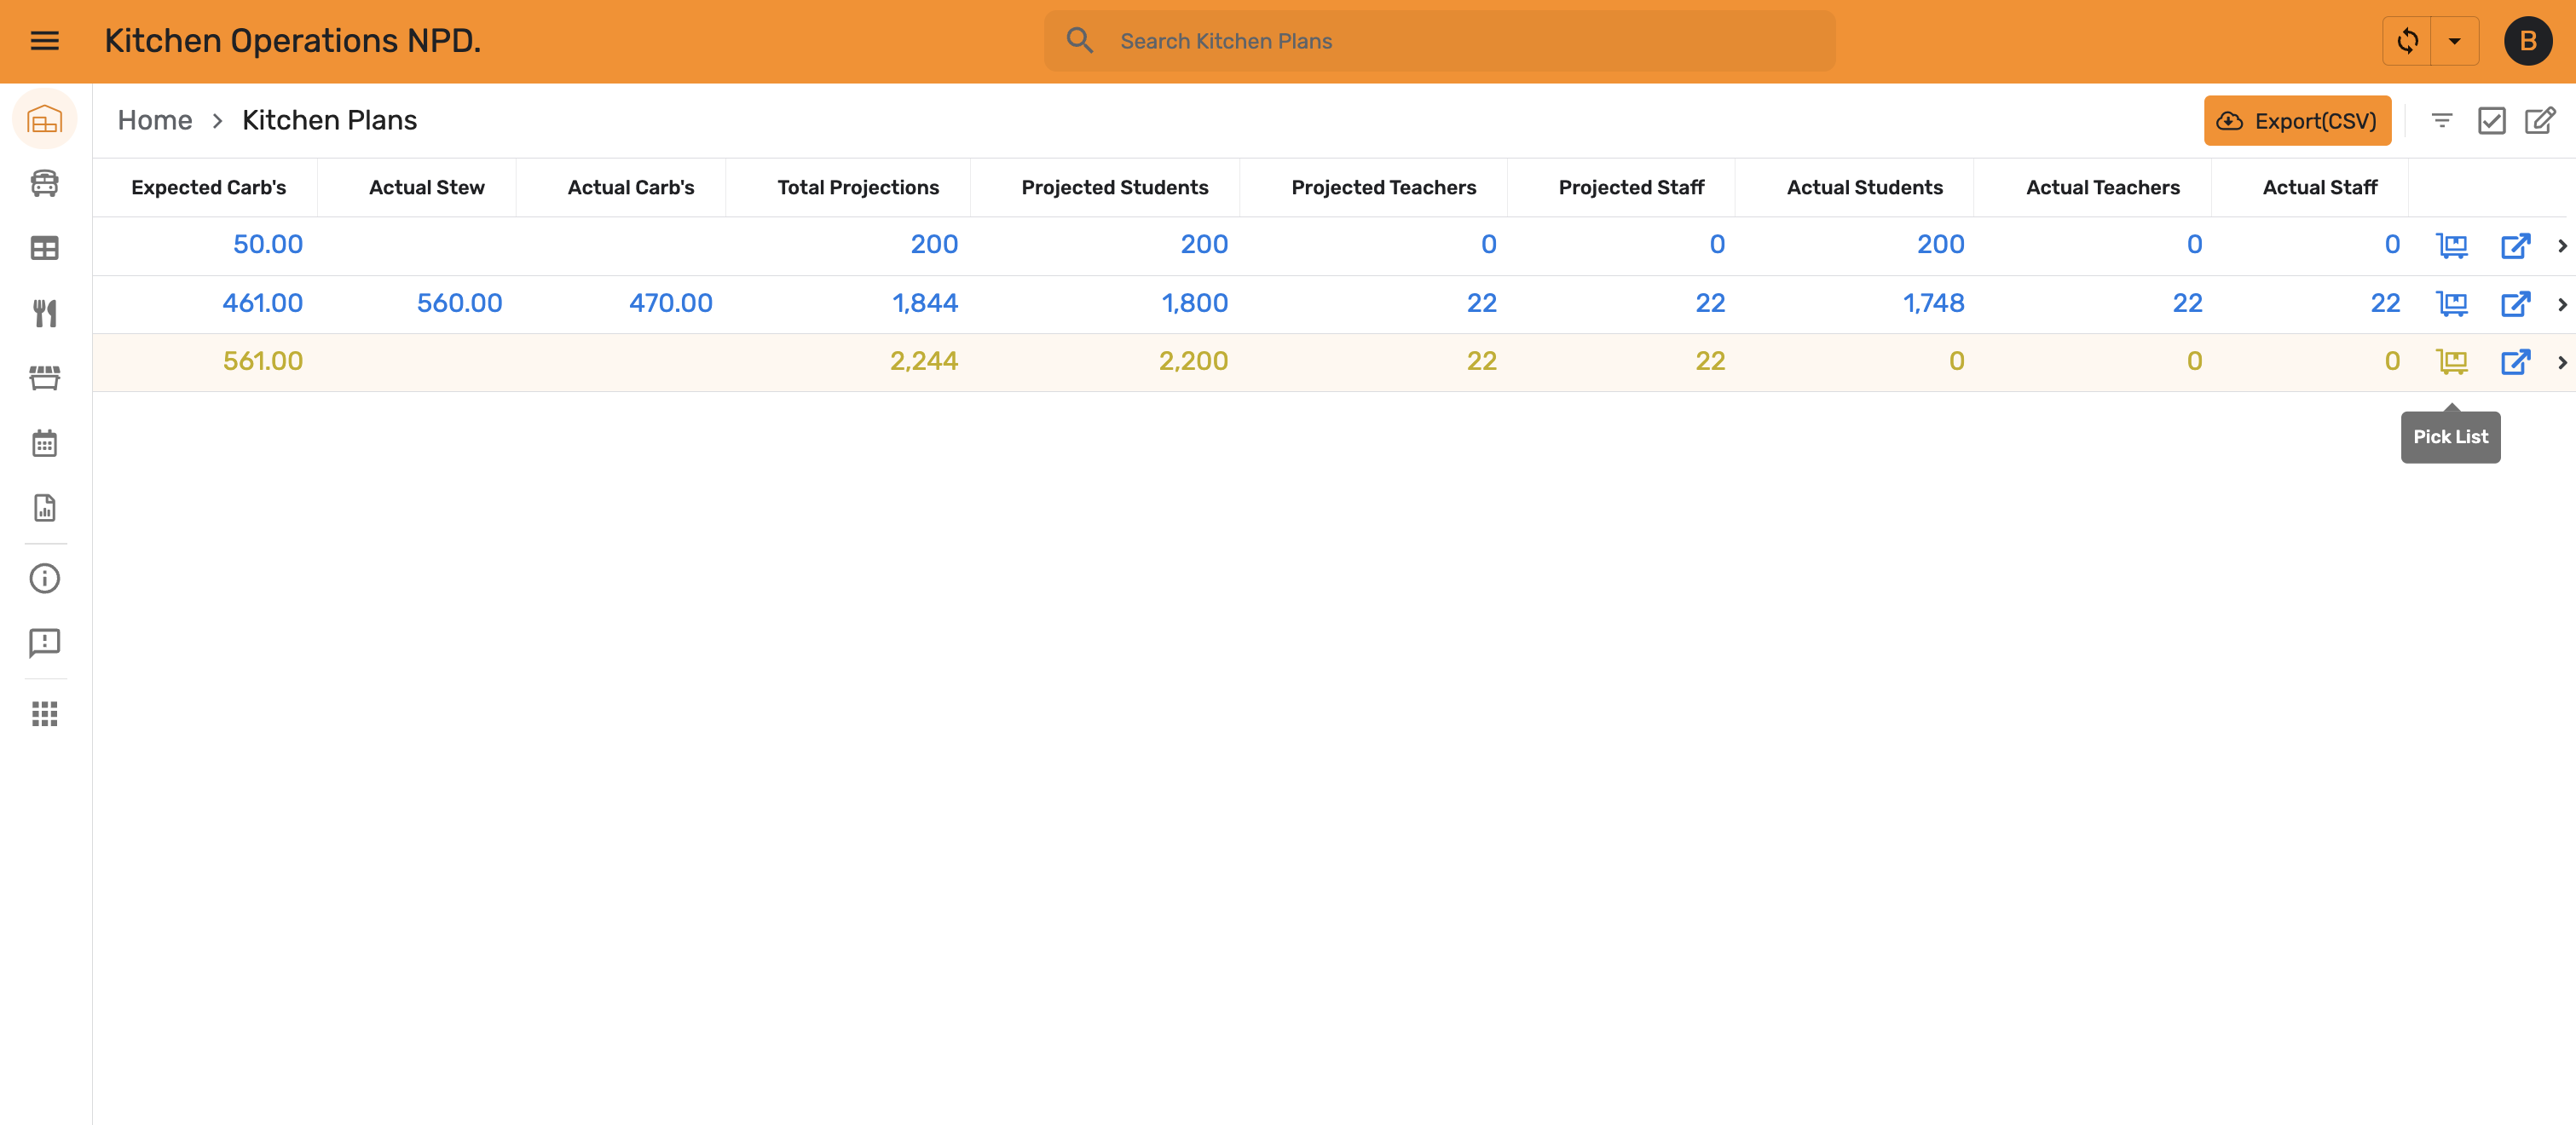
Task: Focus the Search Kitchen Plans field
Action: tap(1439, 41)
